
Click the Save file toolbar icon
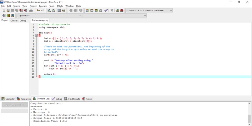coord(13,10)
